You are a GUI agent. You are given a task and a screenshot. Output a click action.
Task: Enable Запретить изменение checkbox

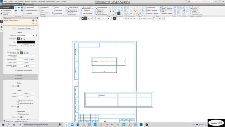pyautogui.click(x=18, y=101)
